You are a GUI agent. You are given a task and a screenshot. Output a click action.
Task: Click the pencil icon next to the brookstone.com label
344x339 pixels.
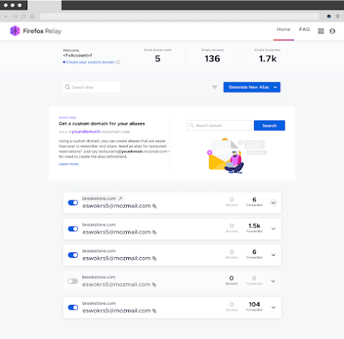pos(120,198)
